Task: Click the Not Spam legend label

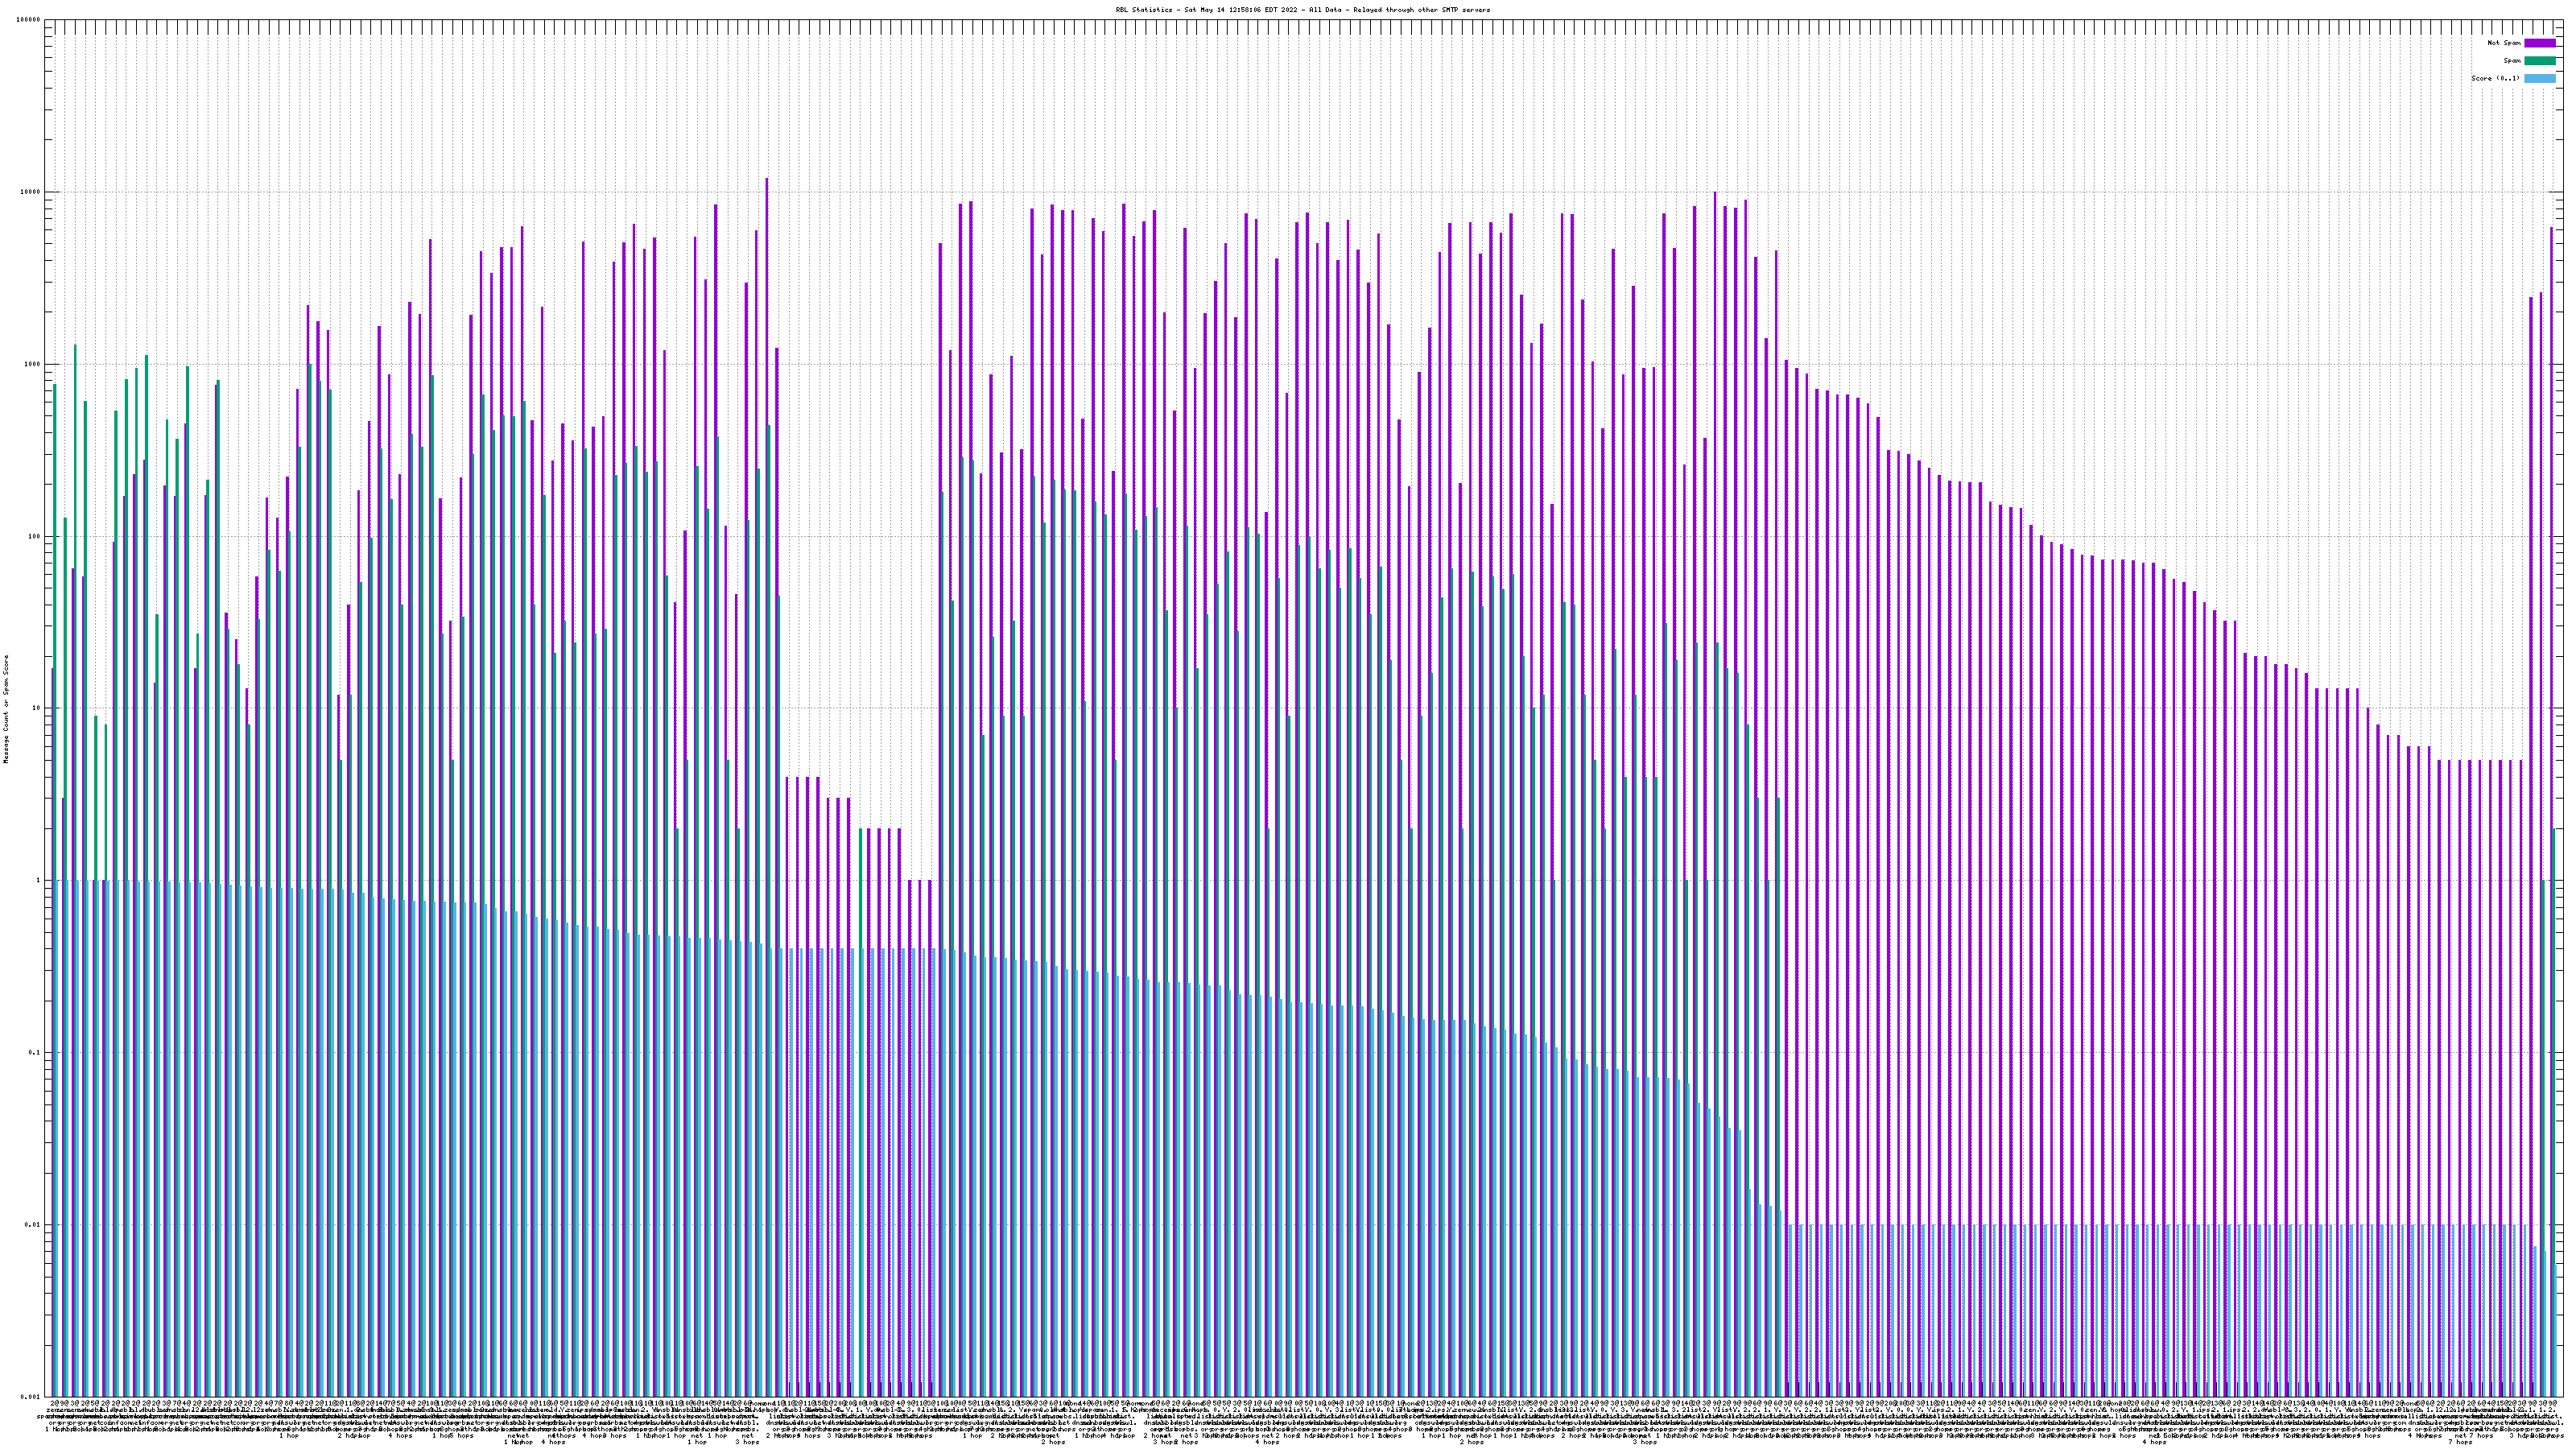Action: (2504, 43)
